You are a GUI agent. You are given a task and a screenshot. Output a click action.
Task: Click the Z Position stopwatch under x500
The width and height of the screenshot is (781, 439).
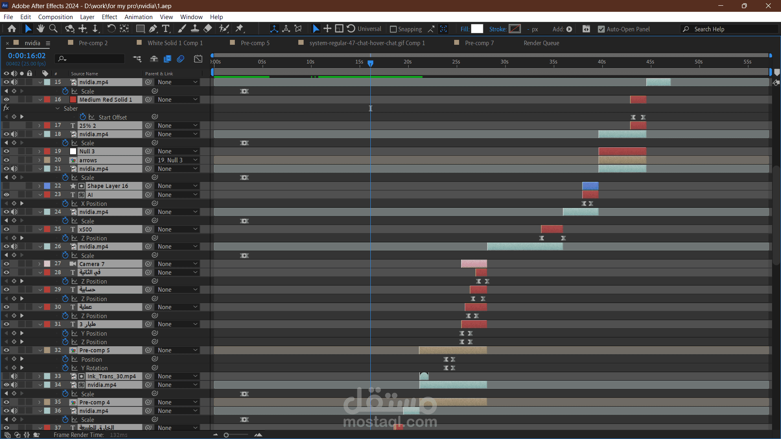coord(65,238)
